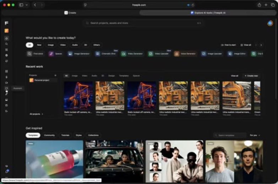278x184 pixels.
Task: Expand All projects with its chevron
Action: click(42, 114)
